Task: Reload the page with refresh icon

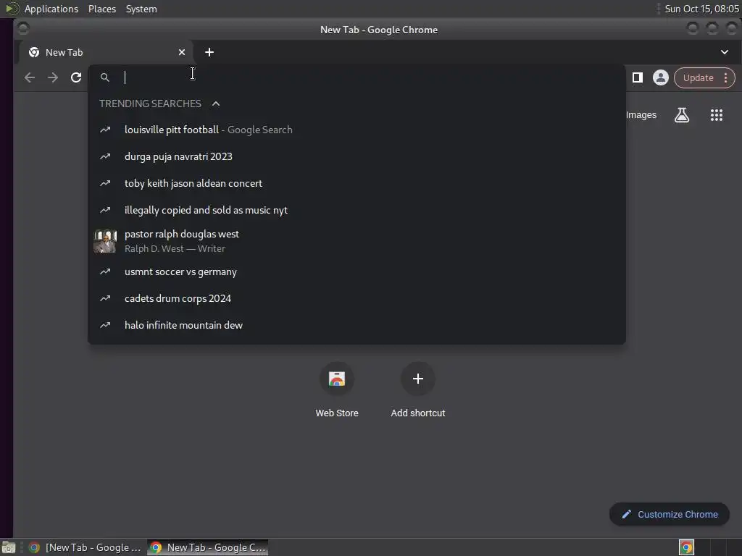Action: 75,77
